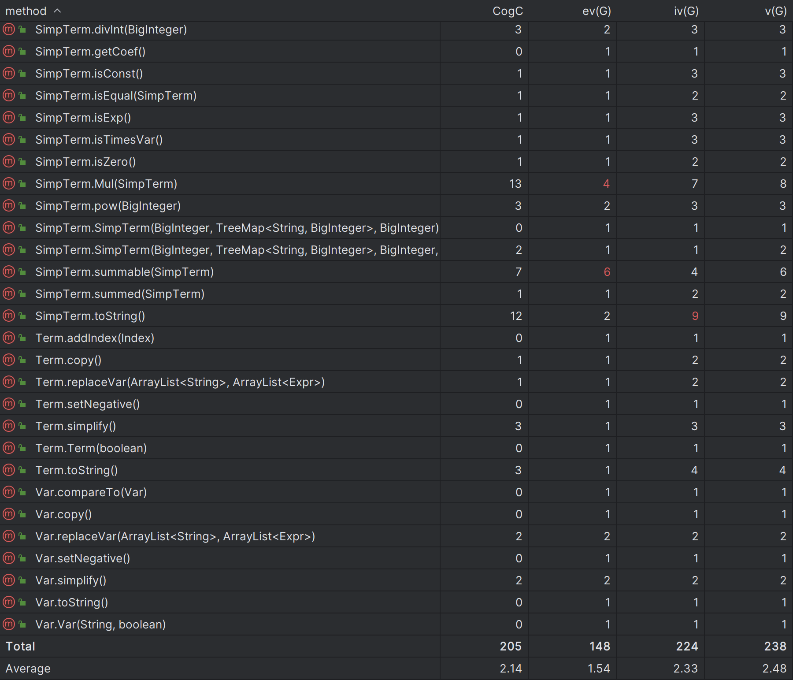
Task: Click the Average row label
Action: tap(28, 669)
